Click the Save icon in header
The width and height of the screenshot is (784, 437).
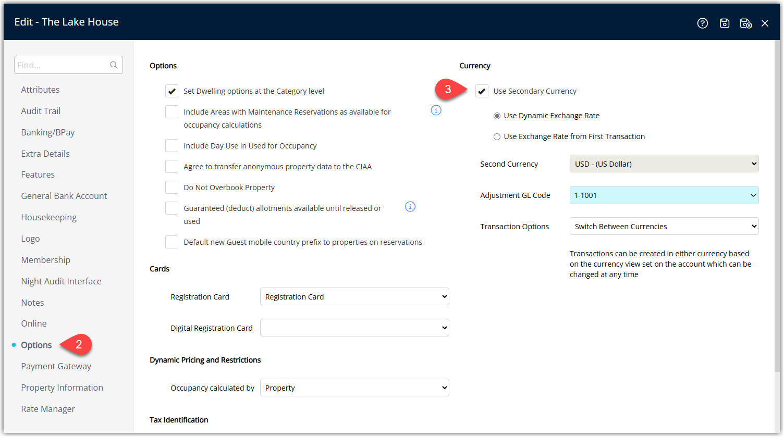(x=725, y=23)
